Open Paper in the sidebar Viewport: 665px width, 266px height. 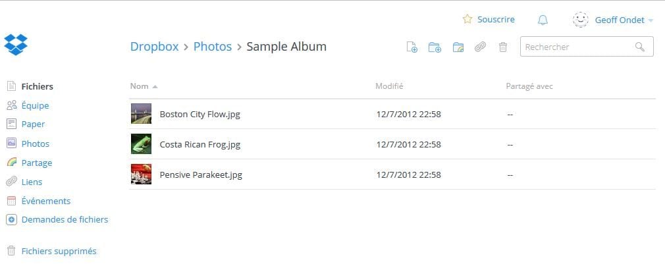pyautogui.click(x=33, y=124)
